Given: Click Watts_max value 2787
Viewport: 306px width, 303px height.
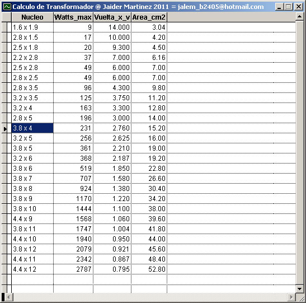Looking at the screenshot, I should click(73, 269).
